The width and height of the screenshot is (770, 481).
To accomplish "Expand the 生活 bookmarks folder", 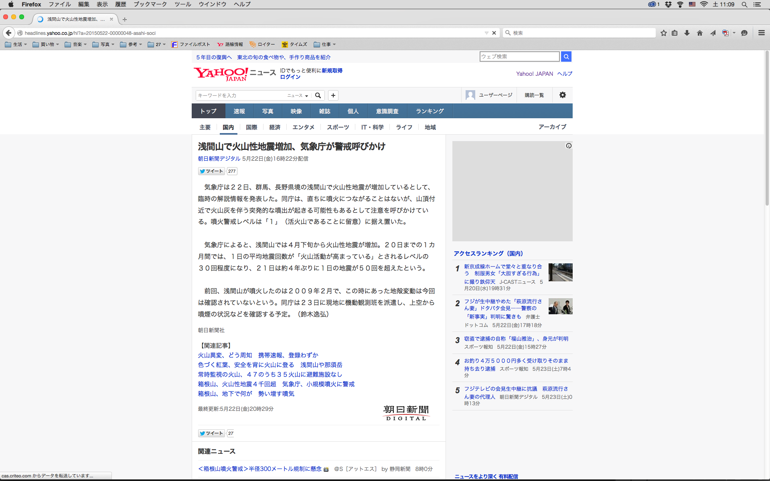I will pyautogui.click(x=16, y=44).
